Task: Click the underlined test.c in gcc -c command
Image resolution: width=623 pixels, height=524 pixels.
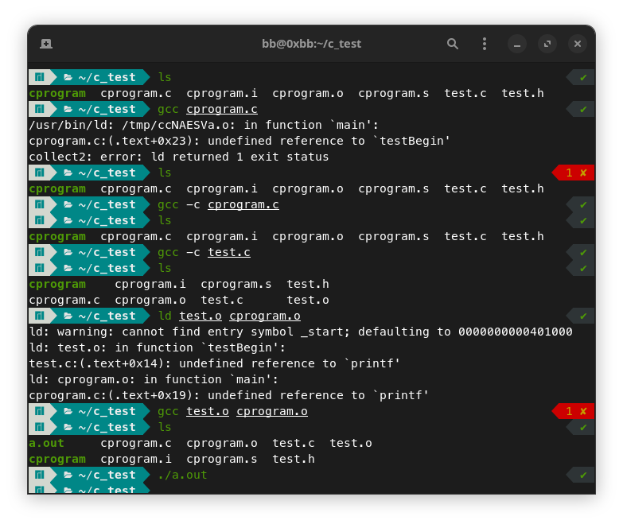Action: coord(228,252)
